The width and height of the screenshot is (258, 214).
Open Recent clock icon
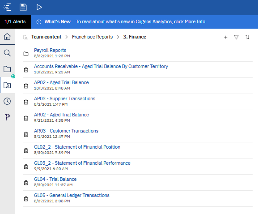[7, 101]
